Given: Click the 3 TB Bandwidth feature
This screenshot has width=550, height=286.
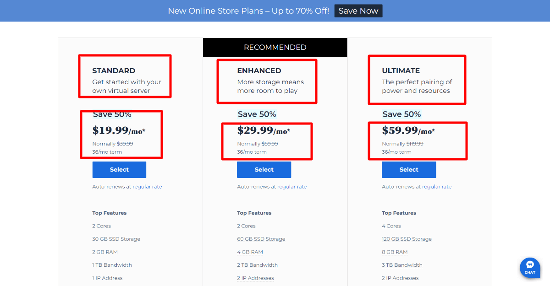Looking at the screenshot, I should 402,265.
